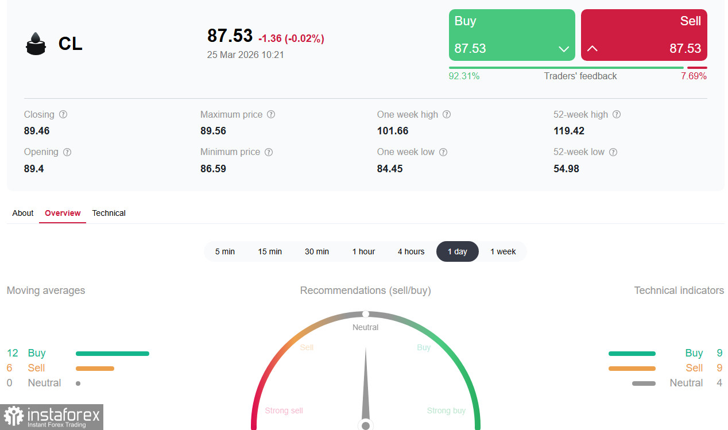This screenshot has width=728, height=430.
Task: Open help icon next to 52-week low
Action: pyautogui.click(x=613, y=152)
